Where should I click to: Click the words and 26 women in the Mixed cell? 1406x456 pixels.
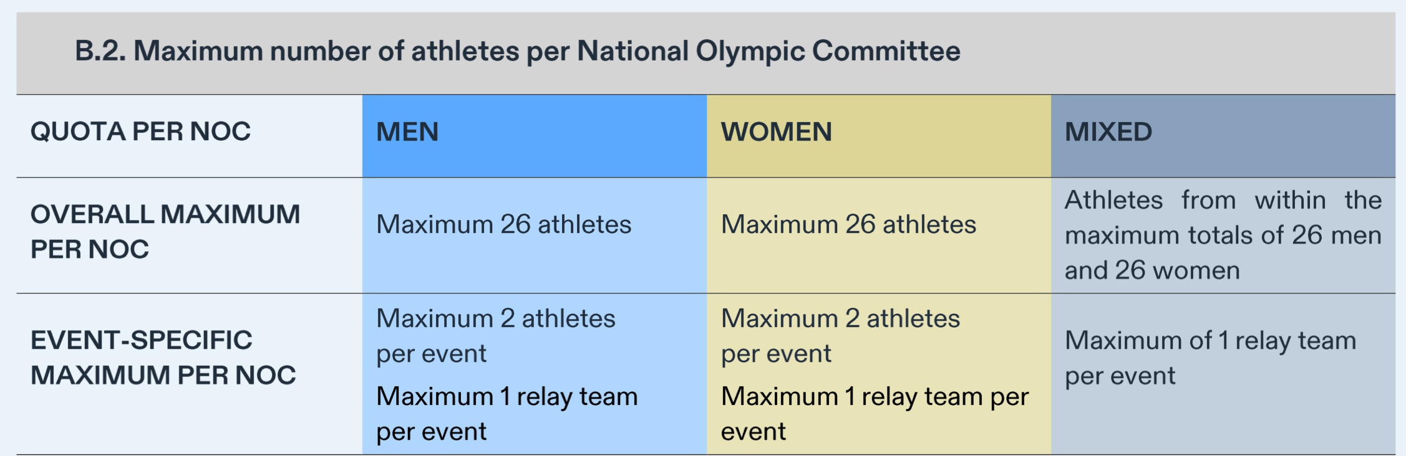1152,270
